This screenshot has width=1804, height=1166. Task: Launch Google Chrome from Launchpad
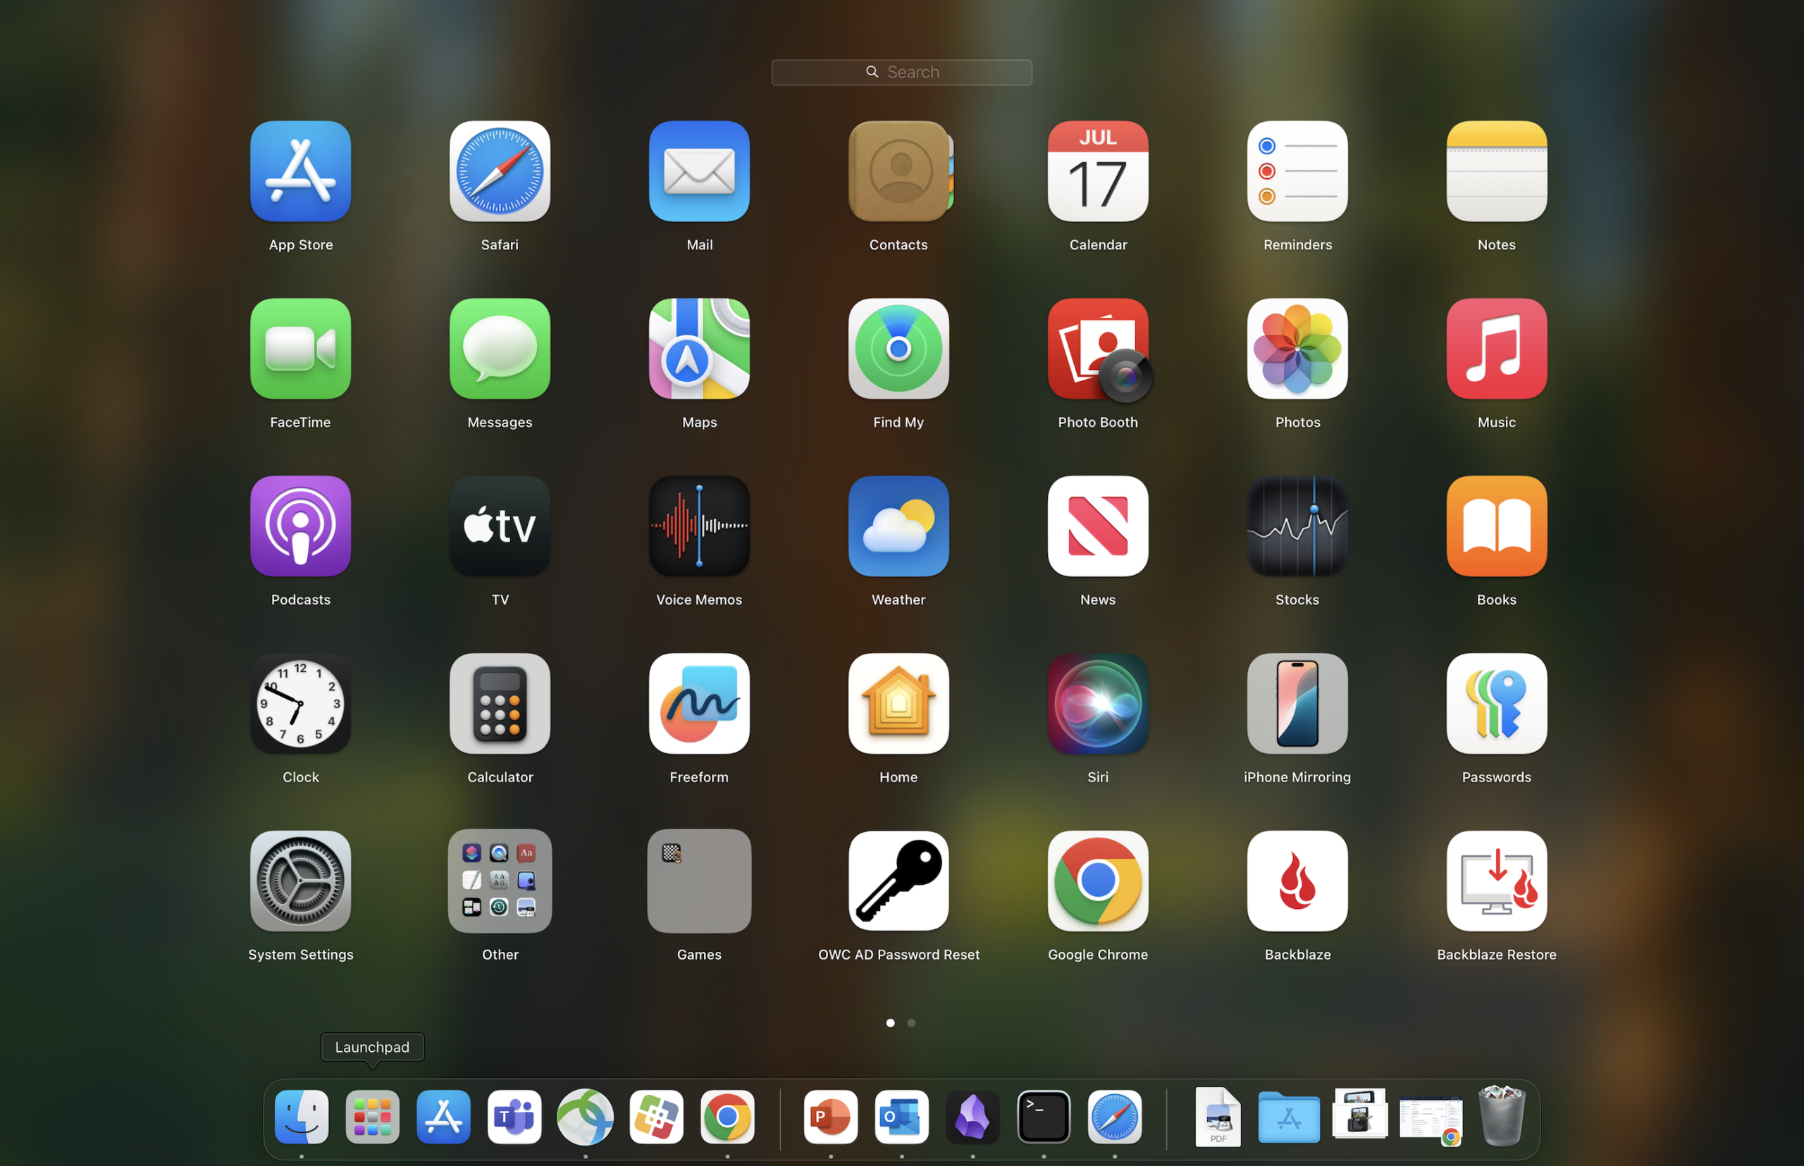pyautogui.click(x=1097, y=881)
